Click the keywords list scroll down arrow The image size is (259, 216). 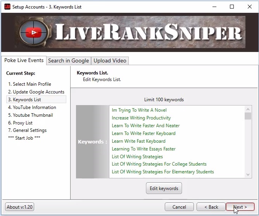click(248, 175)
